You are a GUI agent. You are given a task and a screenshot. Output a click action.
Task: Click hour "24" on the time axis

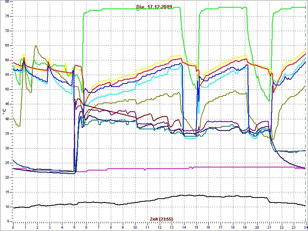pos(305,227)
